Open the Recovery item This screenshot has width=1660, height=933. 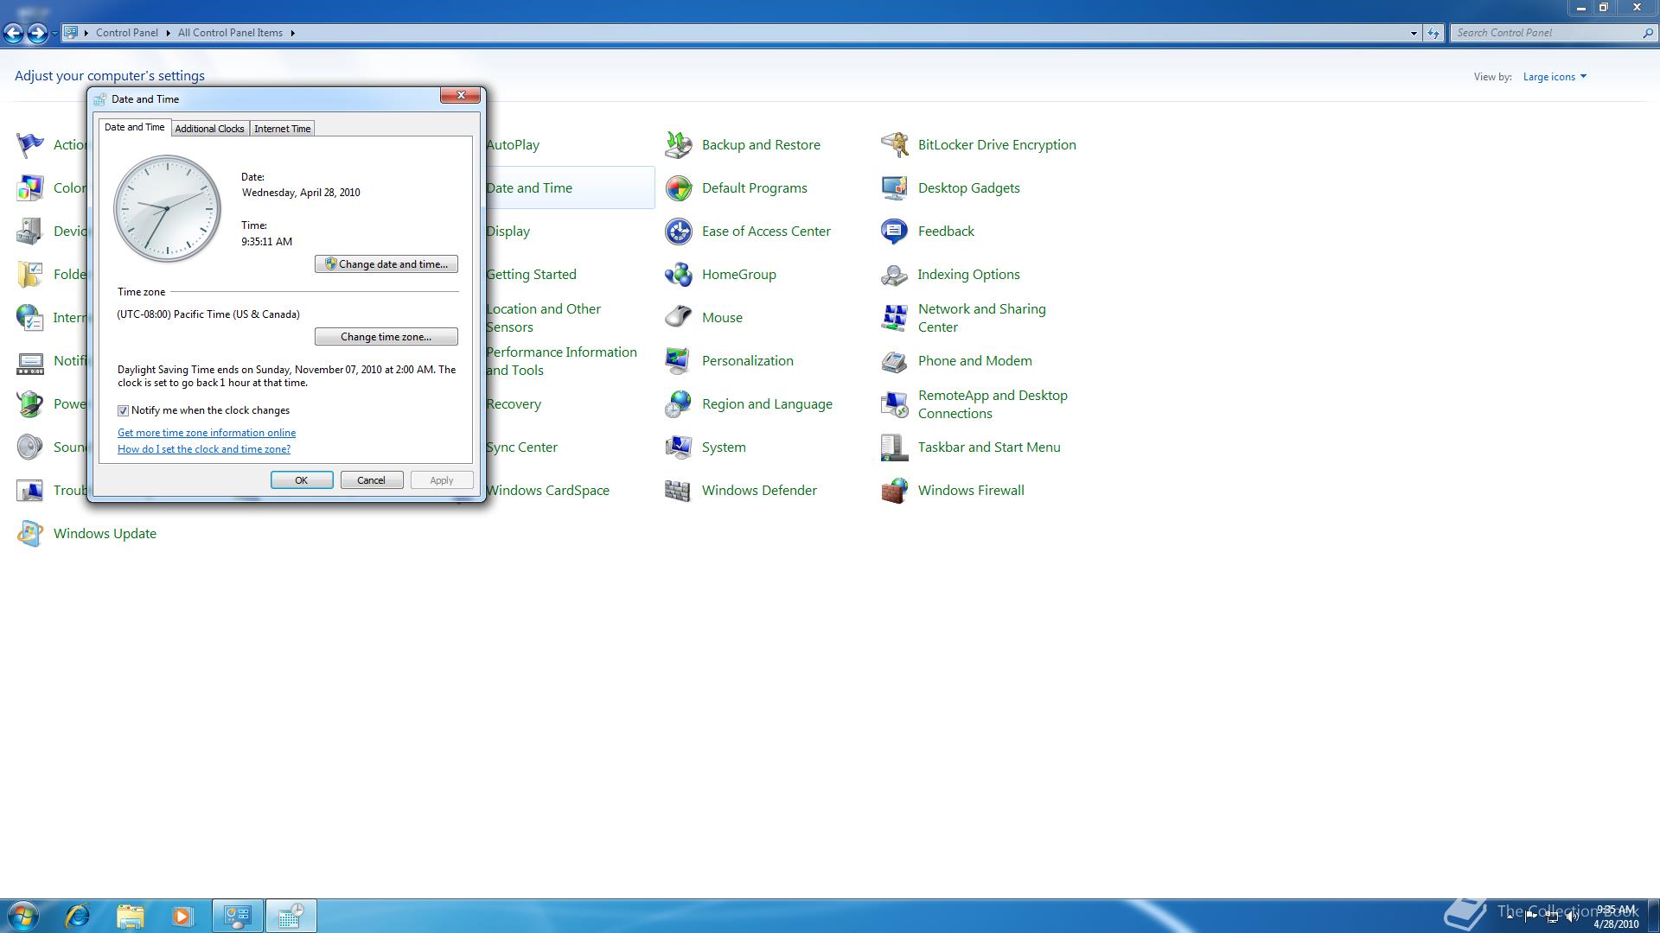[514, 404]
